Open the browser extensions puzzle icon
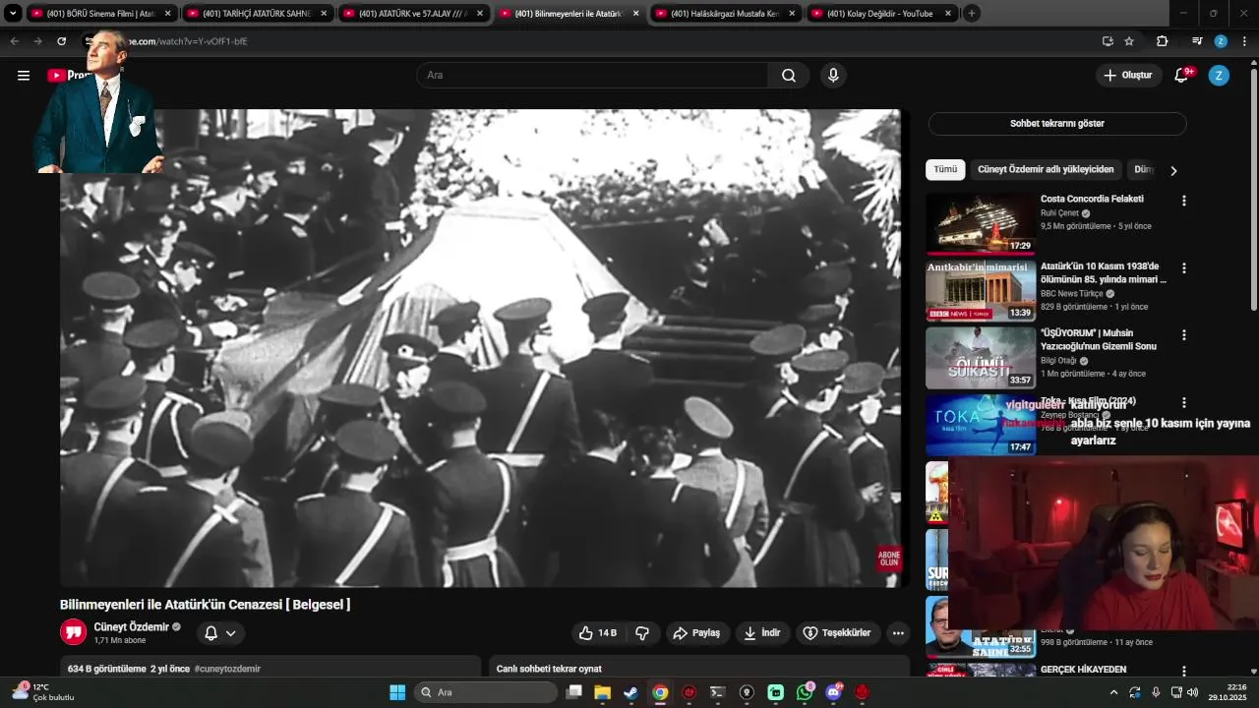 pyautogui.click(x=1163, y=41)
